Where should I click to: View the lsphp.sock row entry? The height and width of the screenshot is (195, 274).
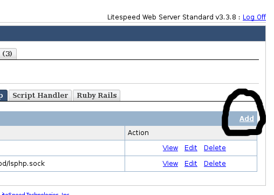click(x=170, y=164)
